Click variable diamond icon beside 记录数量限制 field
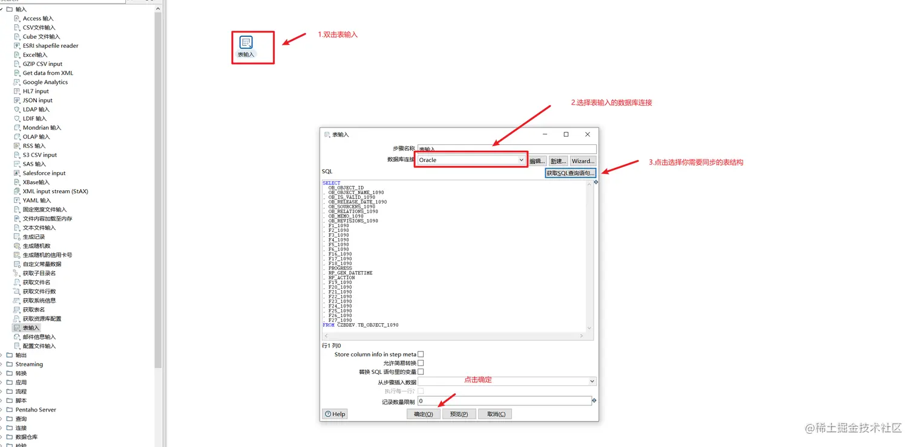Image resolution: width=915 pixels, height=447 pixels. pos(594,400)
